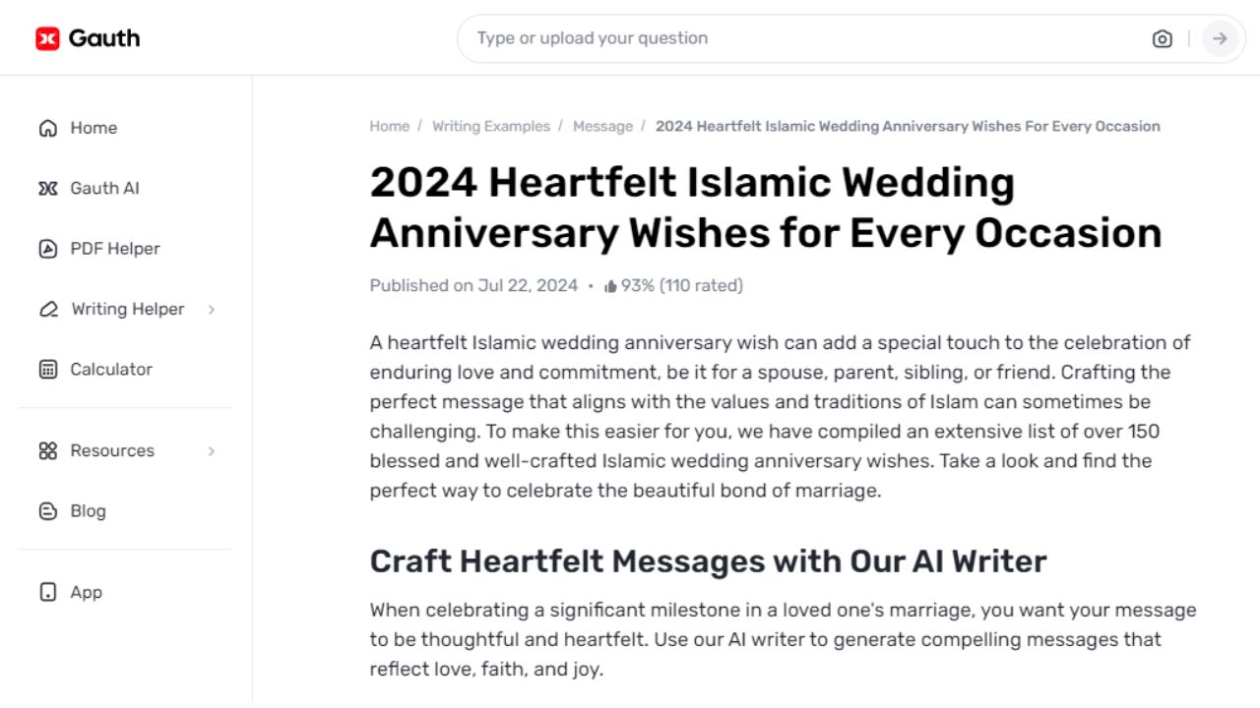Expand the Resources section
1260x708 pixels.
coord(211,450)
